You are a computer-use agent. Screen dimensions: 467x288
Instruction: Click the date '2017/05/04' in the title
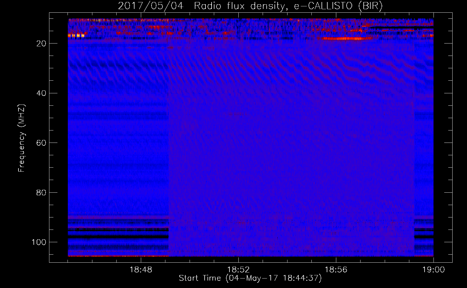coord(151,6)
